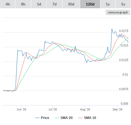The height and width of the screenshot is (125, 131).
Task: Click the 0.0175 y-axis label
Action: [124, 31]
